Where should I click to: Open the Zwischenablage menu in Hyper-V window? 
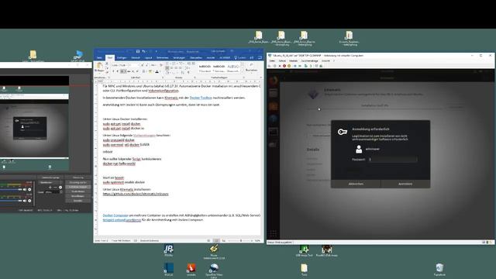(309, 60)
